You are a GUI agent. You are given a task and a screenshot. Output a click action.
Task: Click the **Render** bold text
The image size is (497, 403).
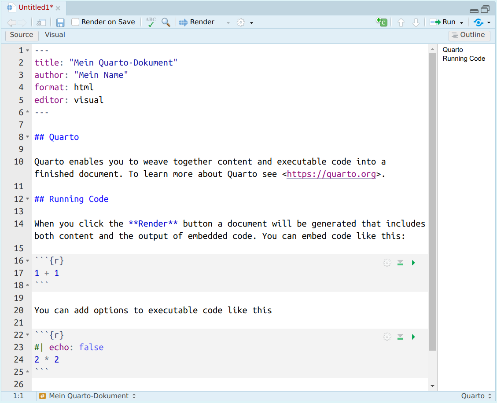tap(153, 223)
